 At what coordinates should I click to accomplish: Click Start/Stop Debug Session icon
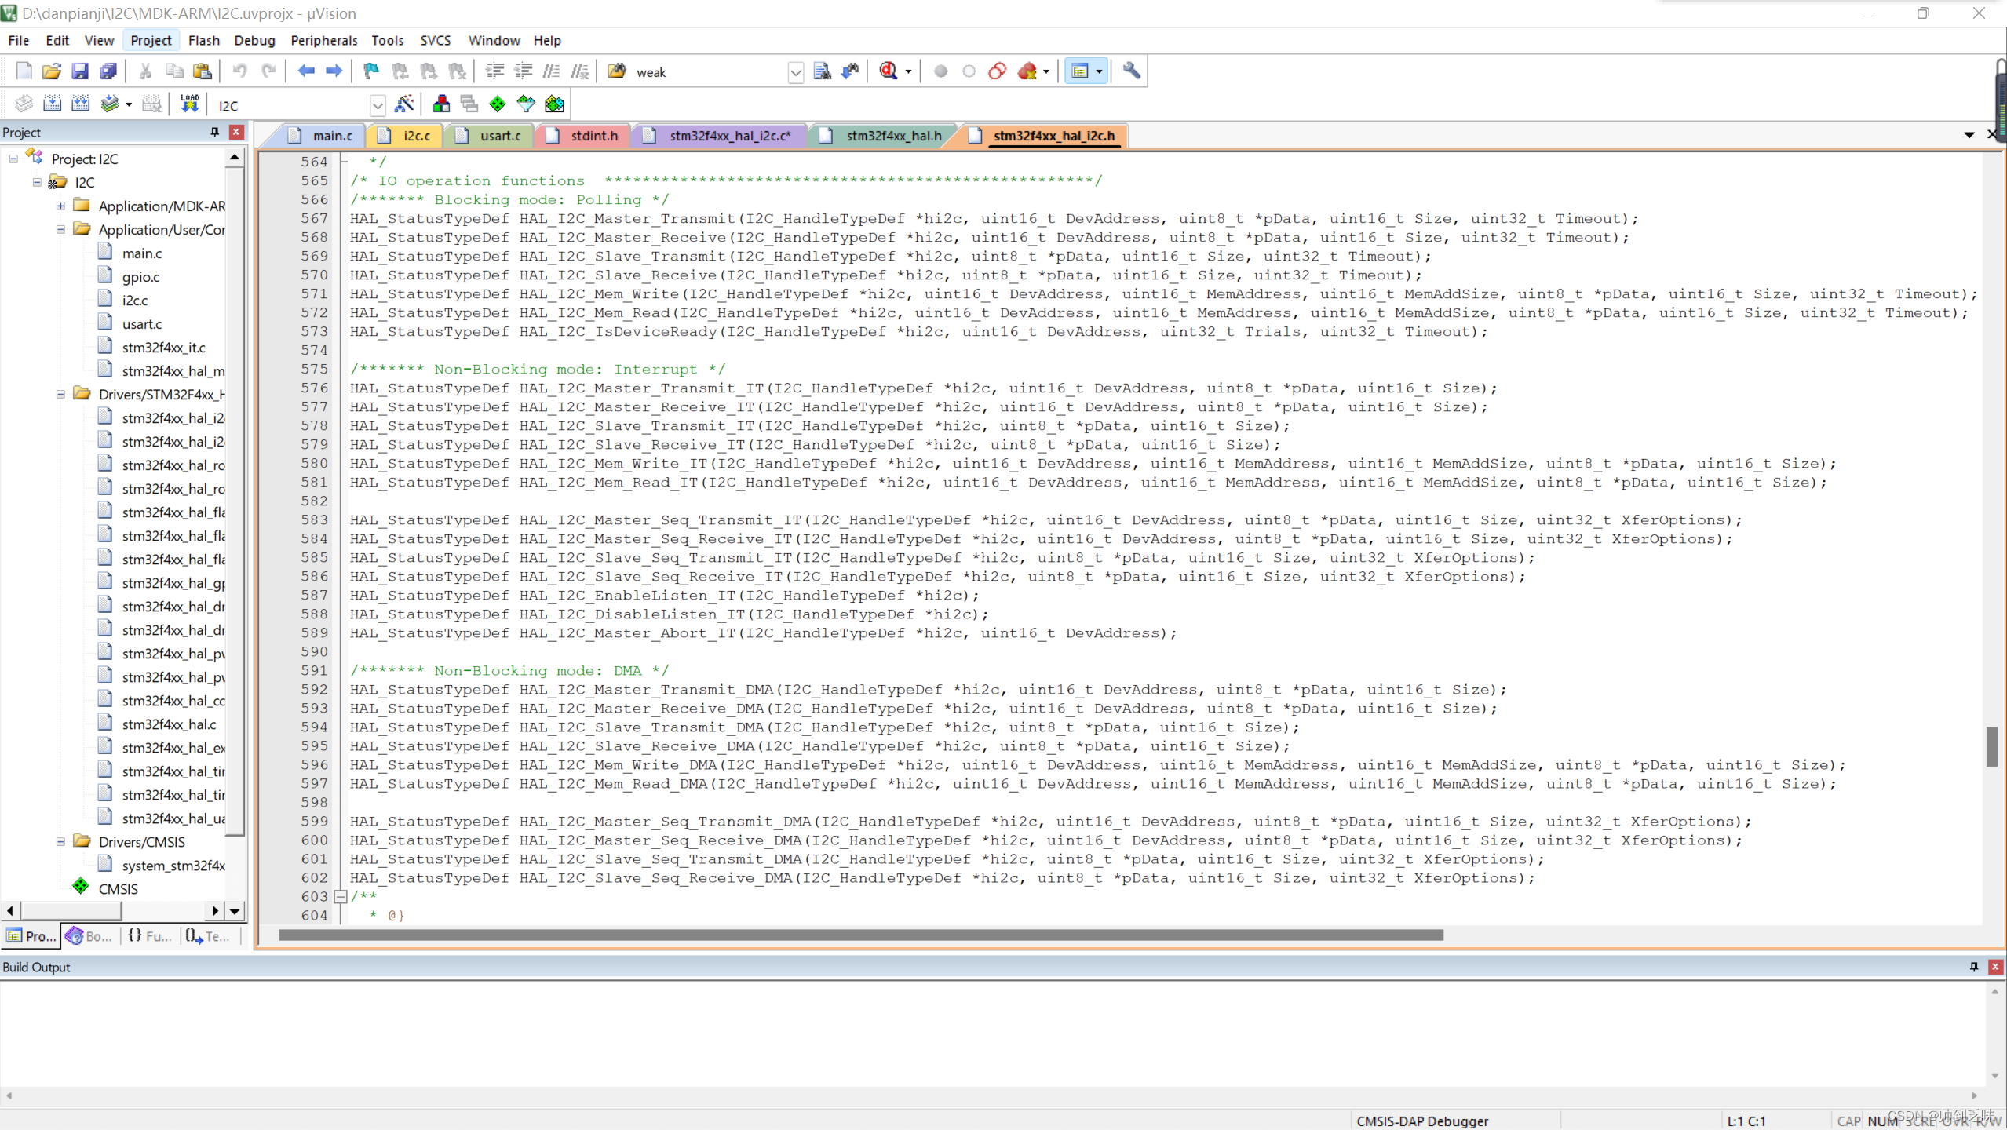889,71
